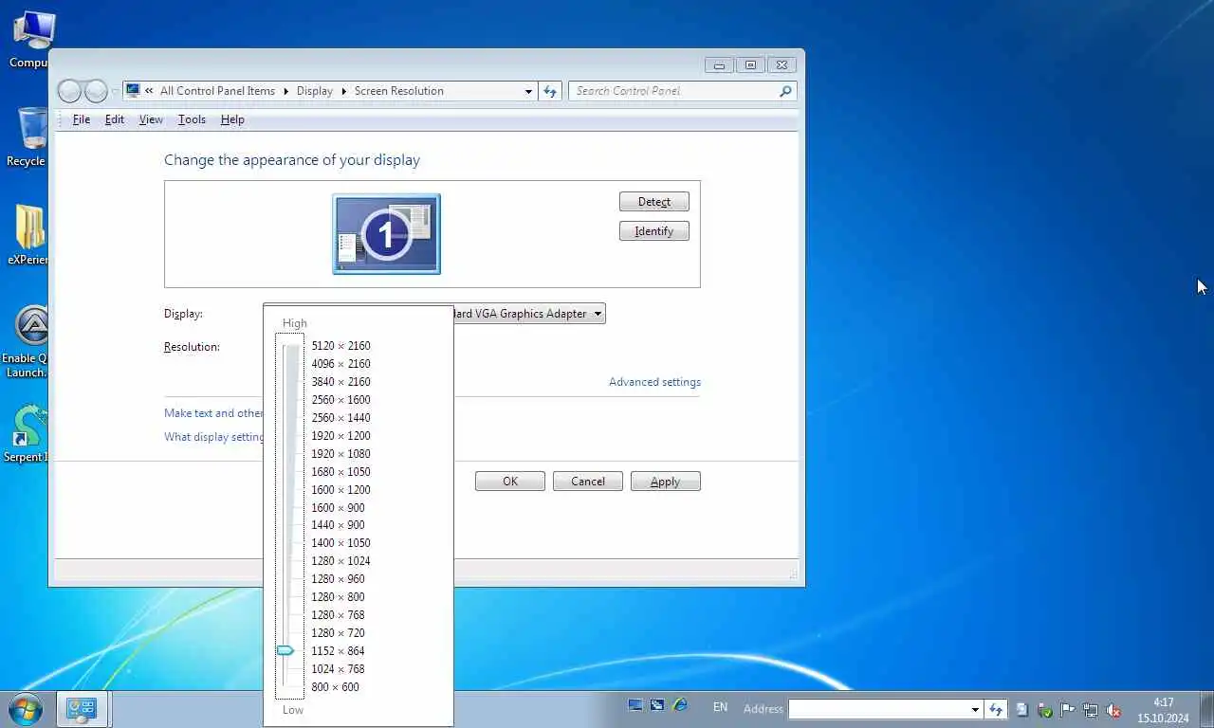Open the Start menu orb
This screenshot has width=1214, height=728.
coord(24,709)
